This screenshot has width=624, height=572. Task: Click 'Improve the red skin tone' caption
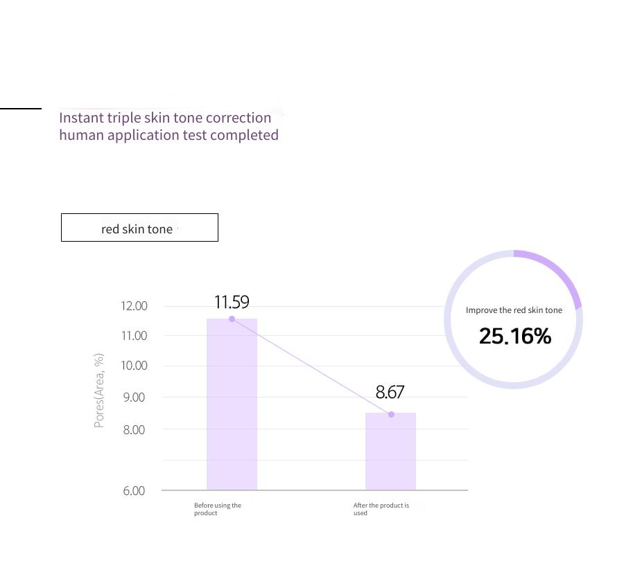click(x=514, y=310)
